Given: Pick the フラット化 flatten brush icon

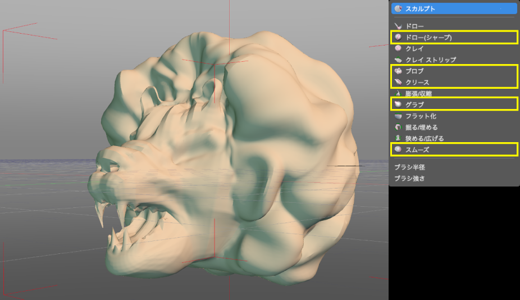Looking at the screenshot, I should [398, 116].
